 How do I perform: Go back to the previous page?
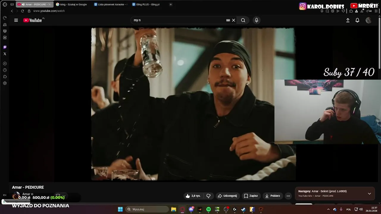tap(12, 11)
